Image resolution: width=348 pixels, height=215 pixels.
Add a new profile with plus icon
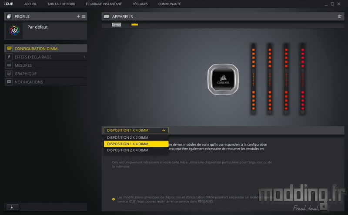[78, 16]
